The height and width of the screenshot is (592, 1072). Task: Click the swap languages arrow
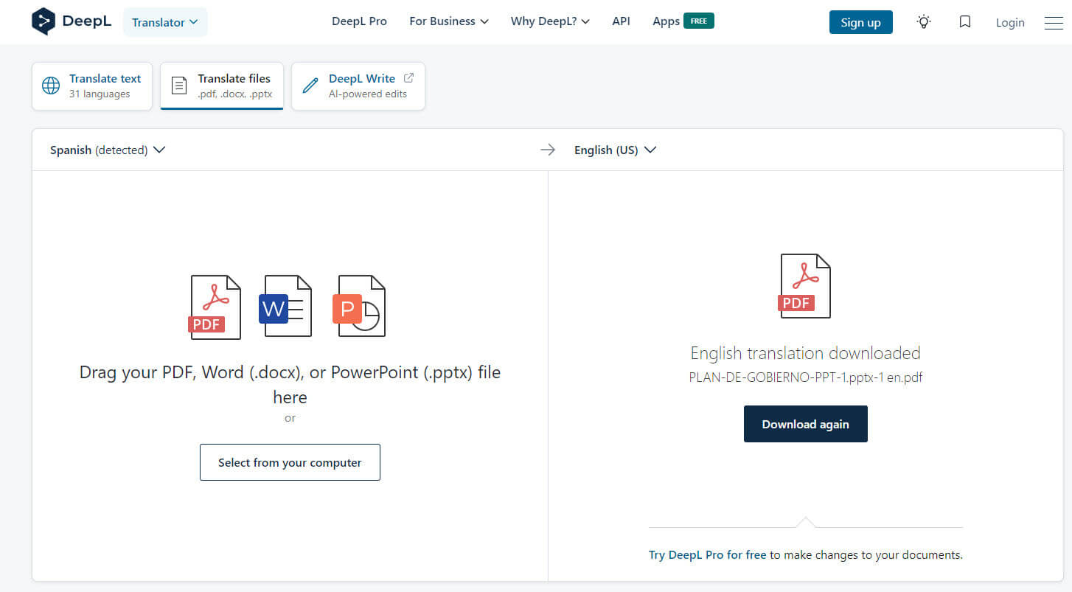tap(547, 150)
